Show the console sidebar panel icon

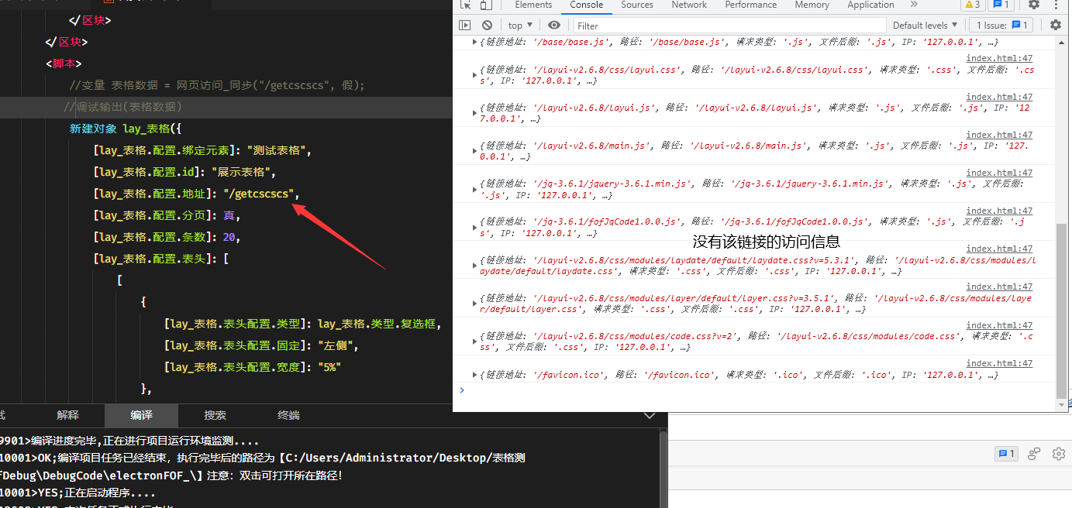pos(465,25)
